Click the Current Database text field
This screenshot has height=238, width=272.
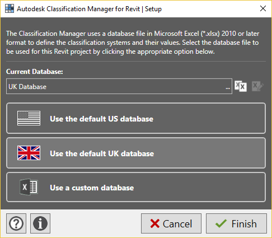point(119,86)
